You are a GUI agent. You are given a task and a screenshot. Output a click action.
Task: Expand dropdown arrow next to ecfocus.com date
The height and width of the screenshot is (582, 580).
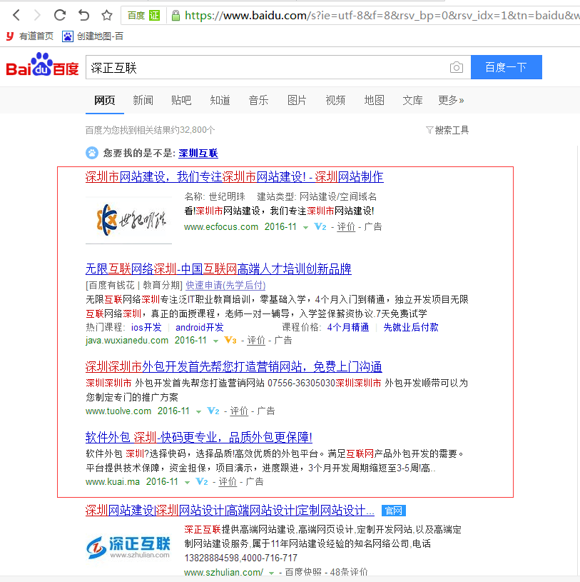point(305,228)
